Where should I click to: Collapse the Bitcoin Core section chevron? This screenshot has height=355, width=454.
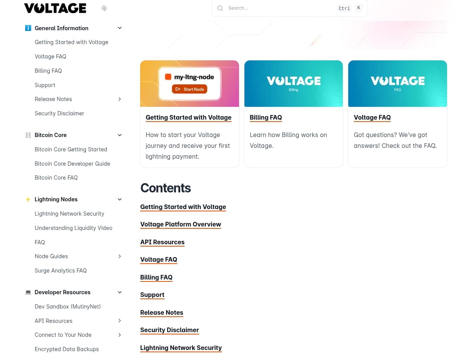(120, 135)
